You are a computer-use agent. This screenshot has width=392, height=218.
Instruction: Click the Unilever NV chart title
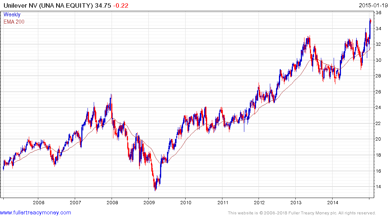coord(48,5)
